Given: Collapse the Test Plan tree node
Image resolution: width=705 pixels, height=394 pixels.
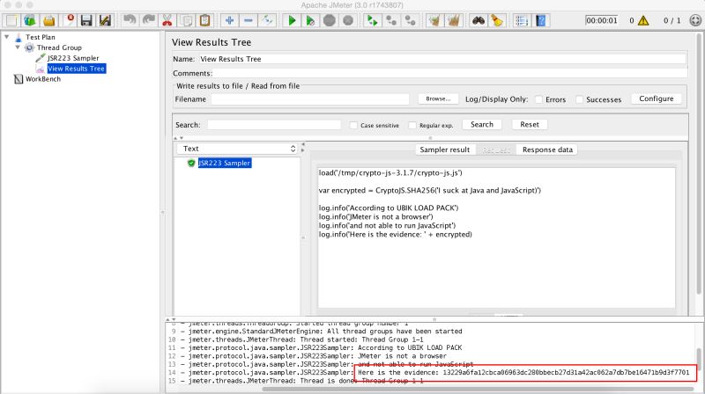Looking at the screenshot, I should pos(7,37).
